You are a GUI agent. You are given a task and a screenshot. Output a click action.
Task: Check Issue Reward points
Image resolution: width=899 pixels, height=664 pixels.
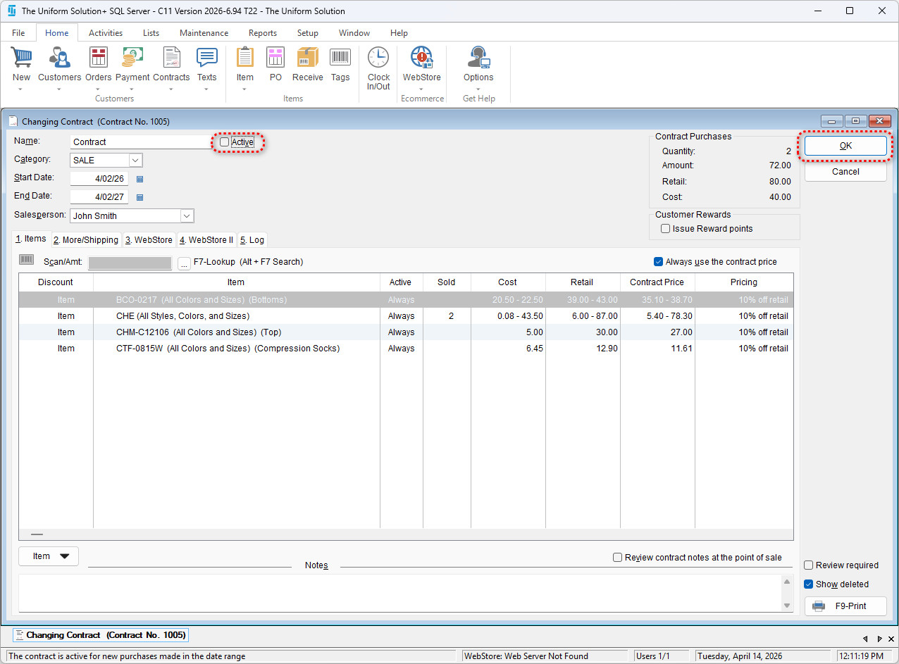click(x=665, y=229)
